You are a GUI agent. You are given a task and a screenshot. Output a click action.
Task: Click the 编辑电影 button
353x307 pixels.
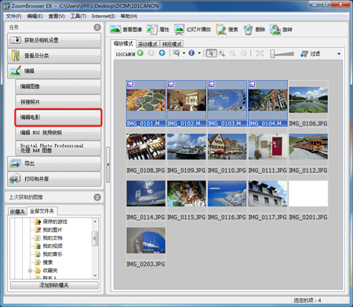point(58,117)
